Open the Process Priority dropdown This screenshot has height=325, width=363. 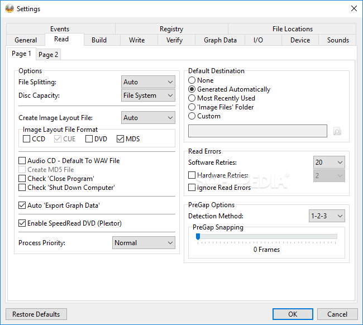point(144,242)
